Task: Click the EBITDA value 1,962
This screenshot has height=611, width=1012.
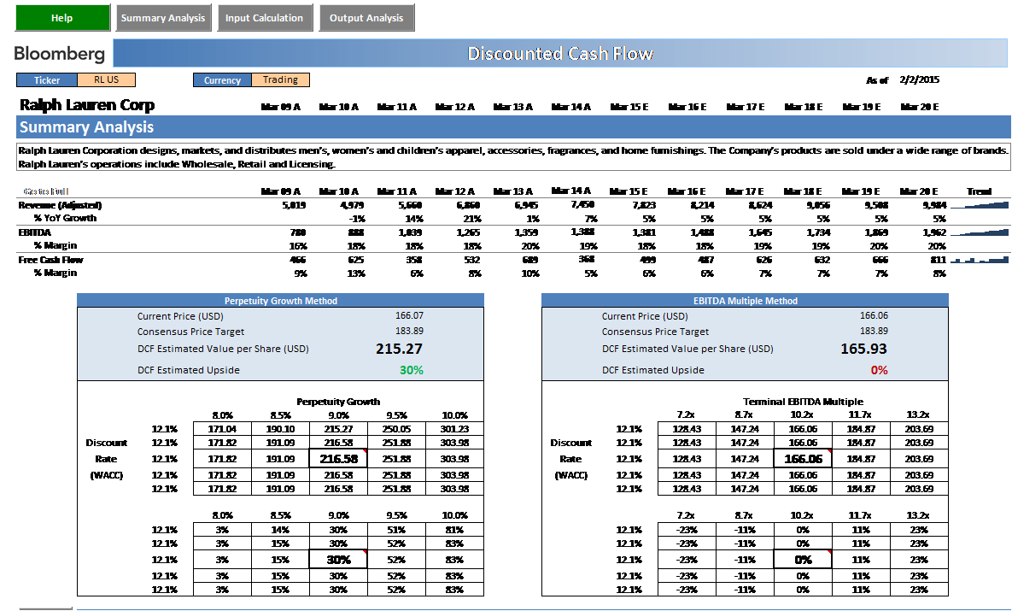Action: tap(934, 232)
